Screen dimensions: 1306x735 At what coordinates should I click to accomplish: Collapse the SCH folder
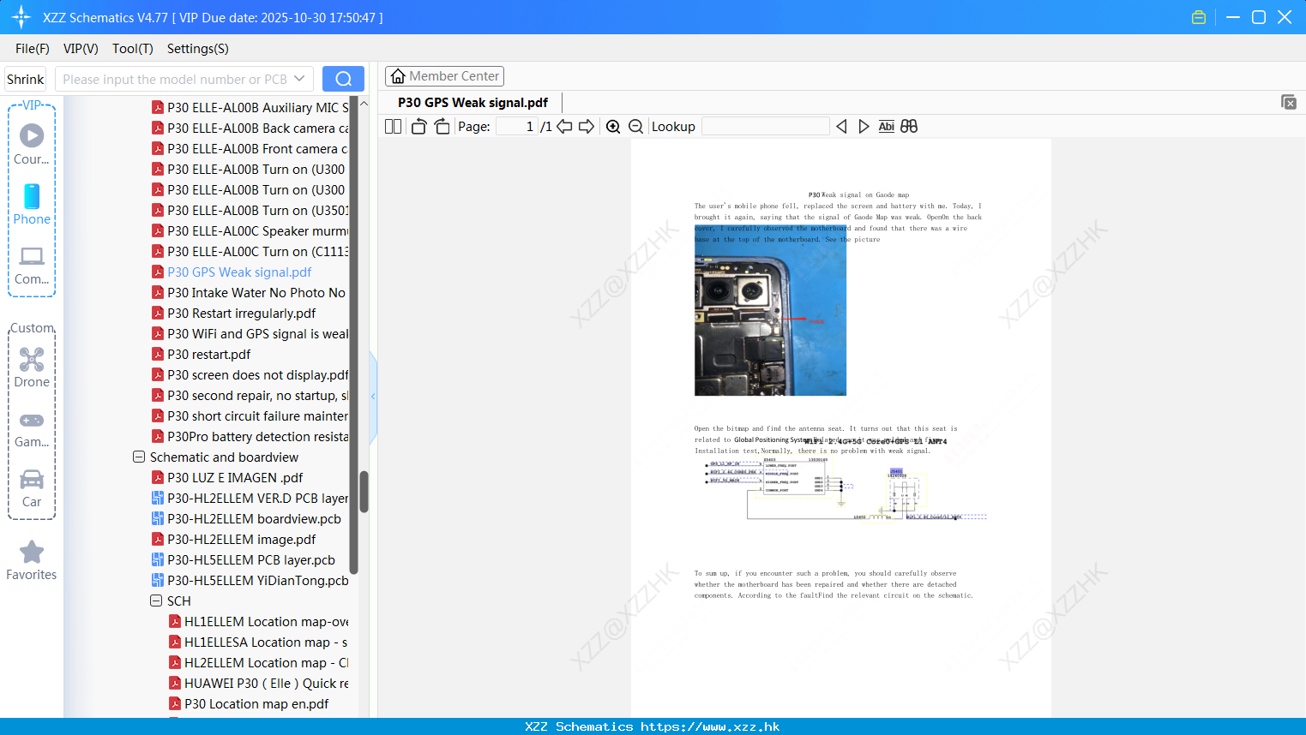pos(156,601)
